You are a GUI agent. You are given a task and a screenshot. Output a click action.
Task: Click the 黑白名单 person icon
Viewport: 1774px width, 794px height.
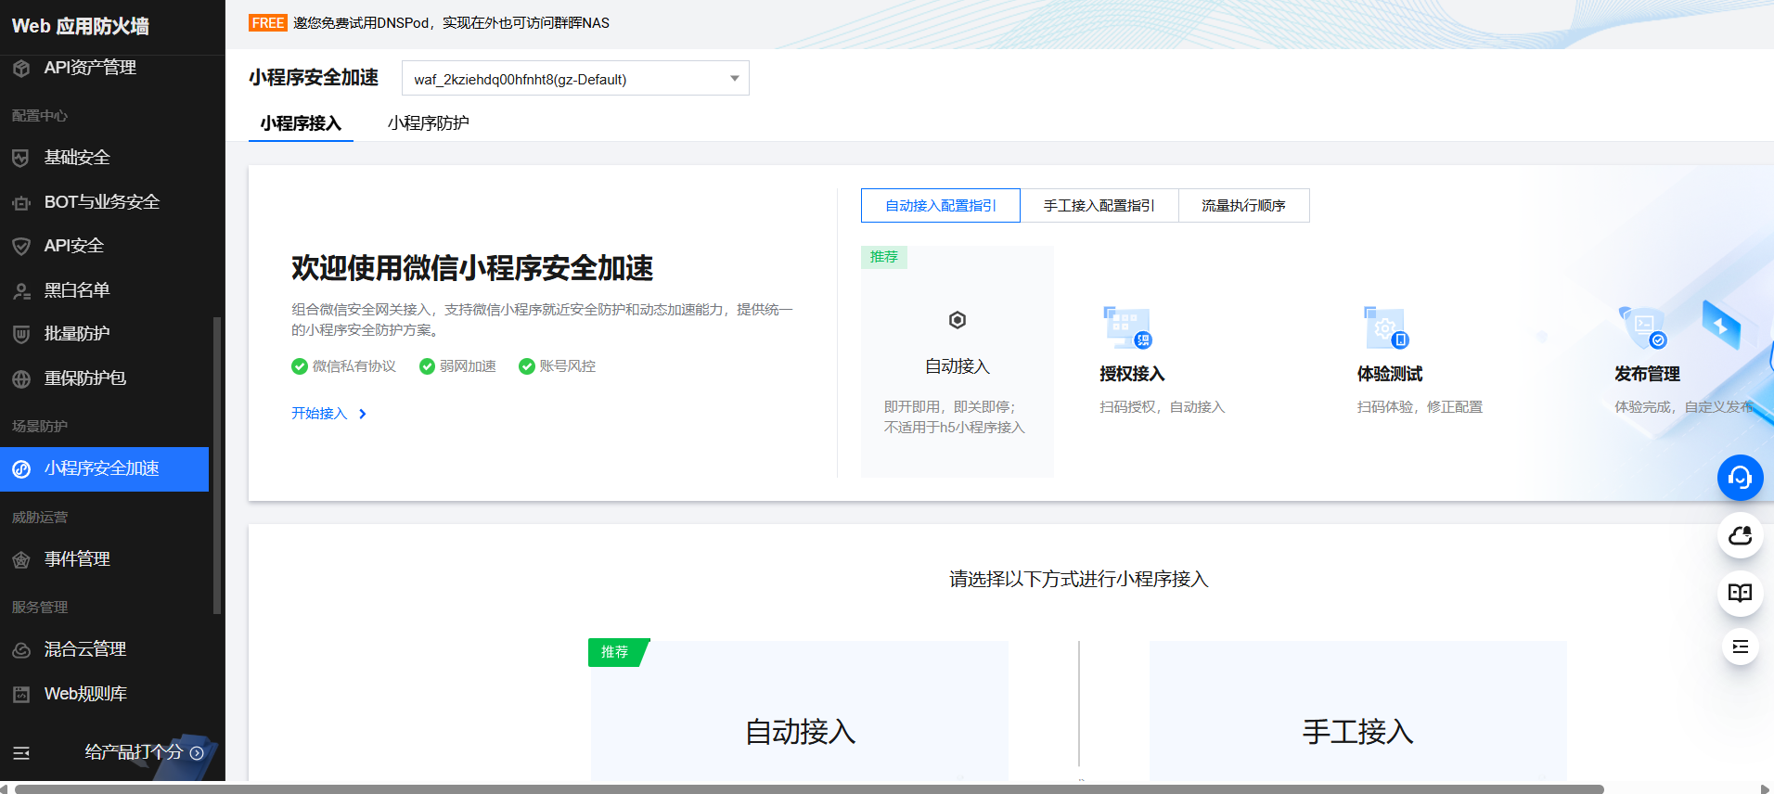[x=21, y=290]
